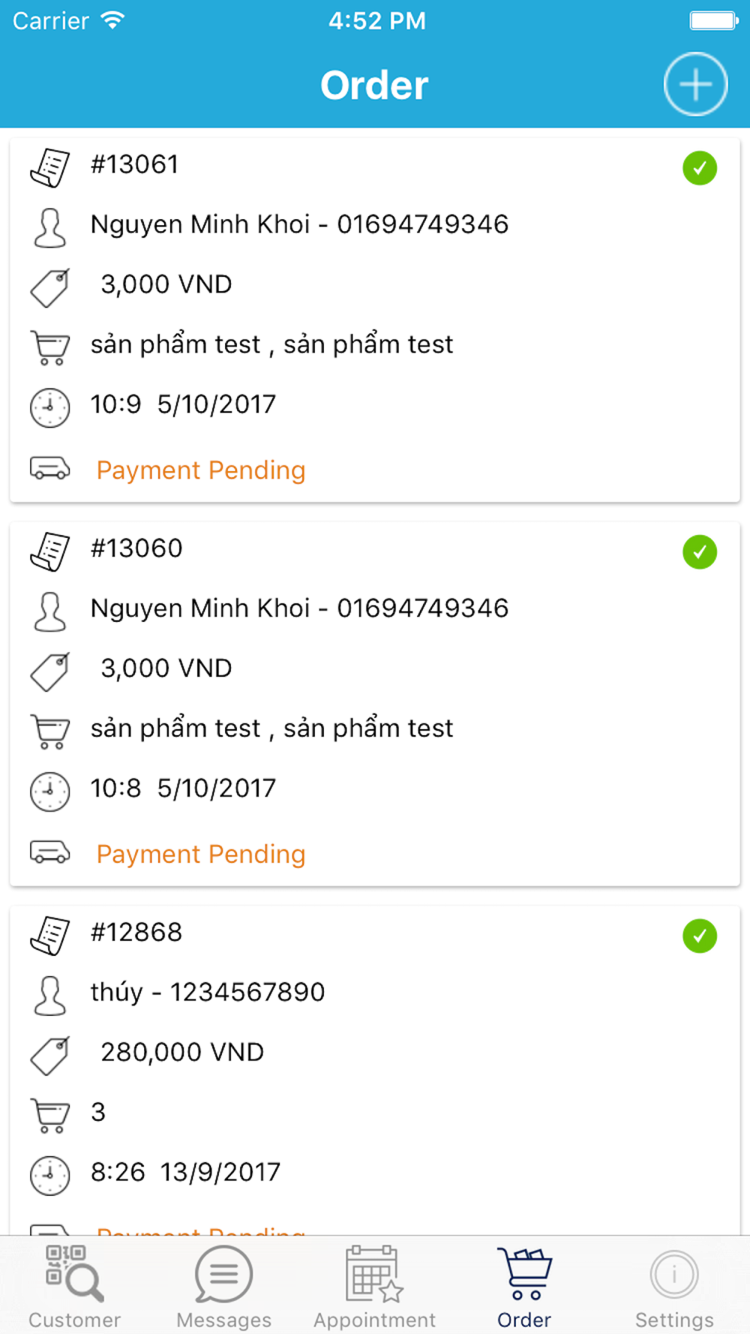The height and width of the screenshot is (1334, 750).
Task: Click cart icon in order #13060
Action: click(x=49, y=732)
